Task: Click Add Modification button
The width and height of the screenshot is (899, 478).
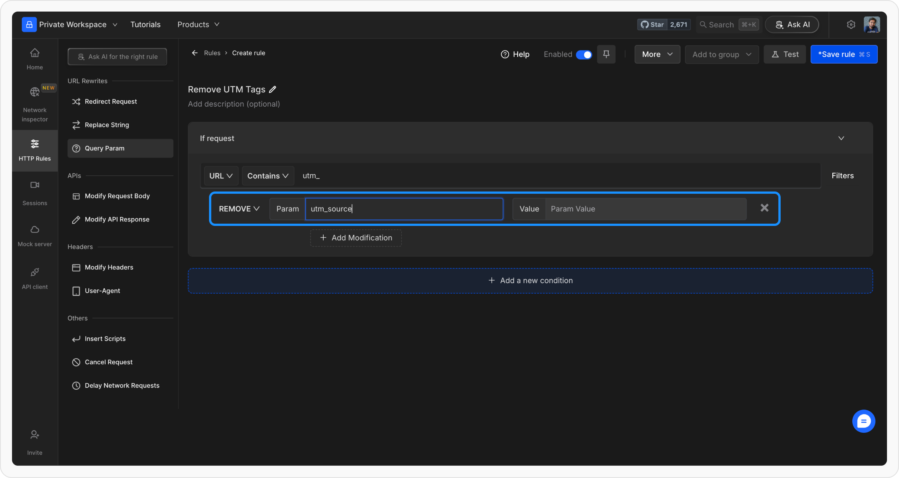Action: 356,238
